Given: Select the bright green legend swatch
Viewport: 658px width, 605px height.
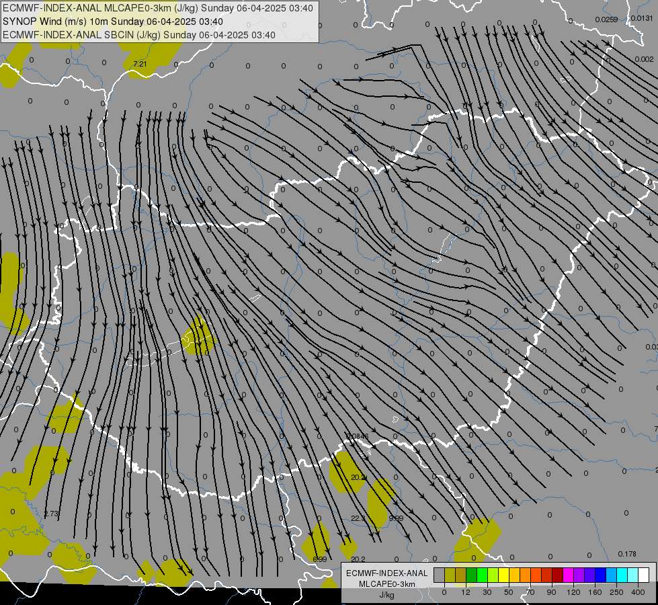Looking at the screenshot, I should click(483, 575).
